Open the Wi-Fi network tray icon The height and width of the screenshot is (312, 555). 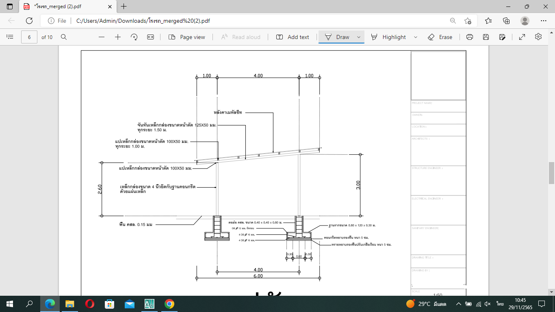(479, 304)
